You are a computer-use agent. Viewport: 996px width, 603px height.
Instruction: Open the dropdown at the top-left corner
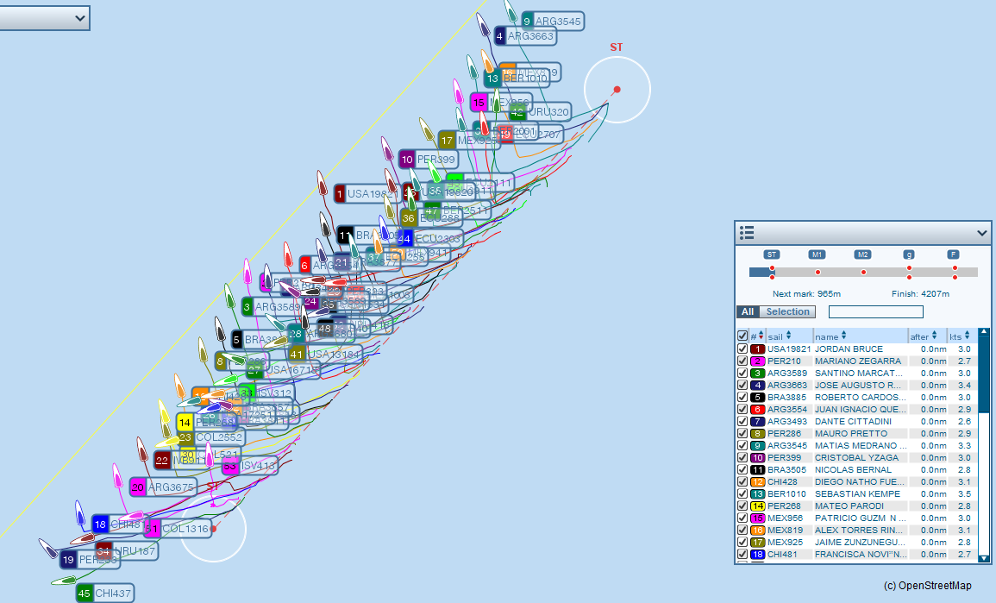(x=45, y=18)
